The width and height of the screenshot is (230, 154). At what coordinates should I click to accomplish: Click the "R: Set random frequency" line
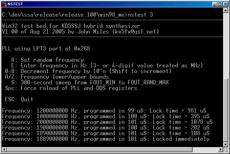pyautogui.click(x=48, y=60)
